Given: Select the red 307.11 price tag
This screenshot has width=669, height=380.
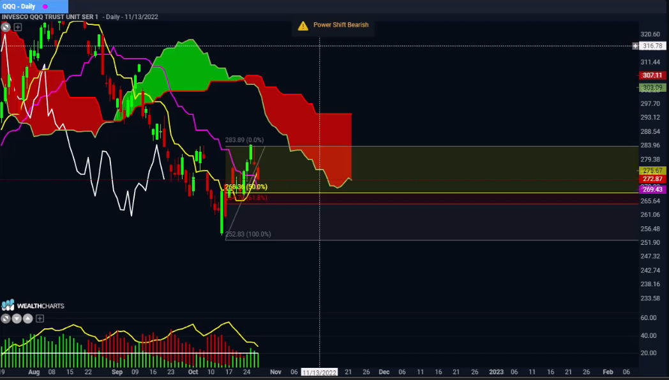Looking at the screenshot, I should (x=652, y=75).
